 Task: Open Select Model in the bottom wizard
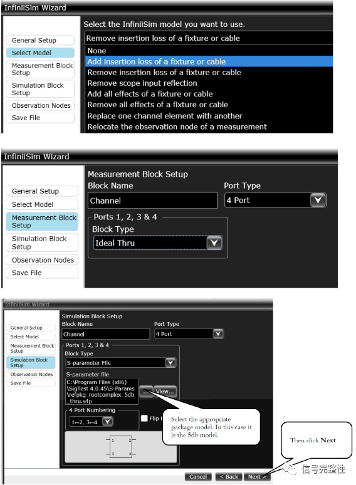tap(31, 336)
